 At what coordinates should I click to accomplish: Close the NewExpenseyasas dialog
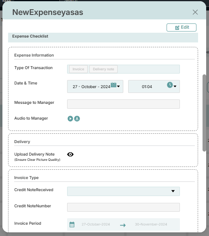195,12
